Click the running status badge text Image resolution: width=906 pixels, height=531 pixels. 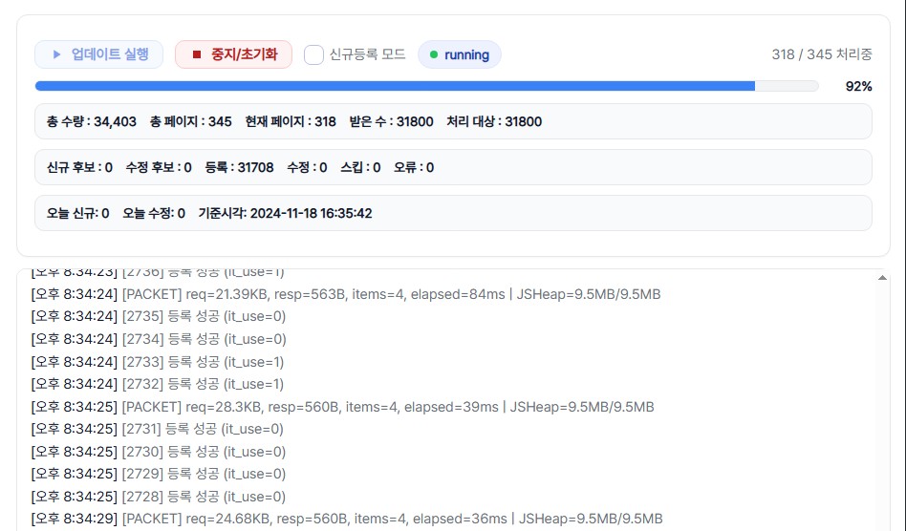(466, 54)
